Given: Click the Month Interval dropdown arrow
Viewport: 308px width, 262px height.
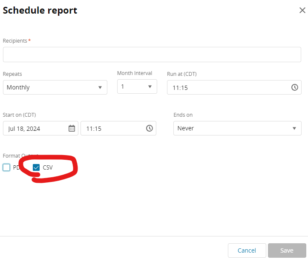Looking at the screenshot, I should 150,86.
